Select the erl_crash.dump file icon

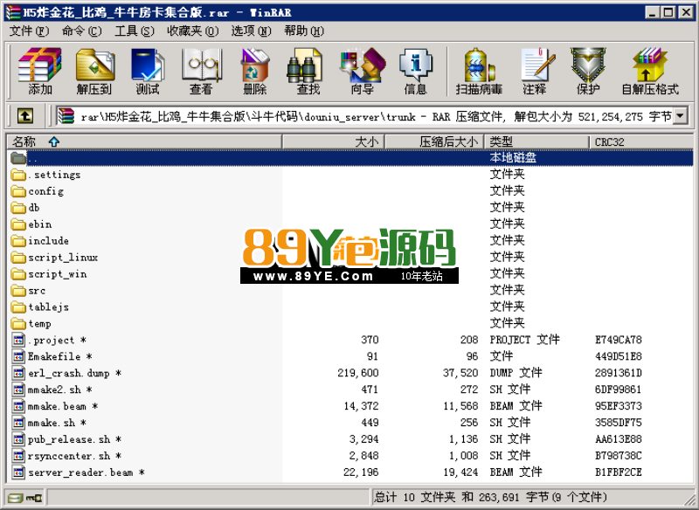pyautogui.click(x=18, y=373)
